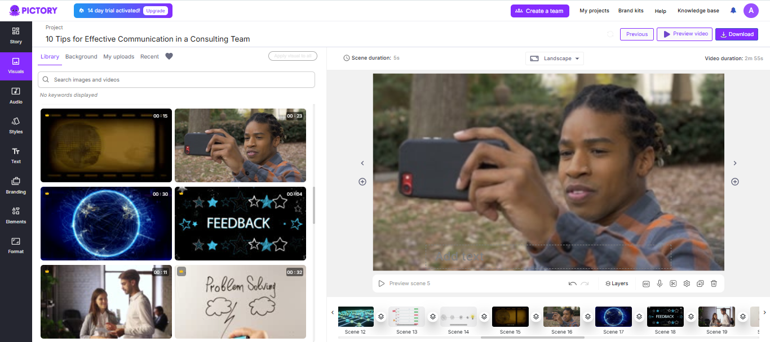Click the library vertical scrollbar

[x=314, y=205]
